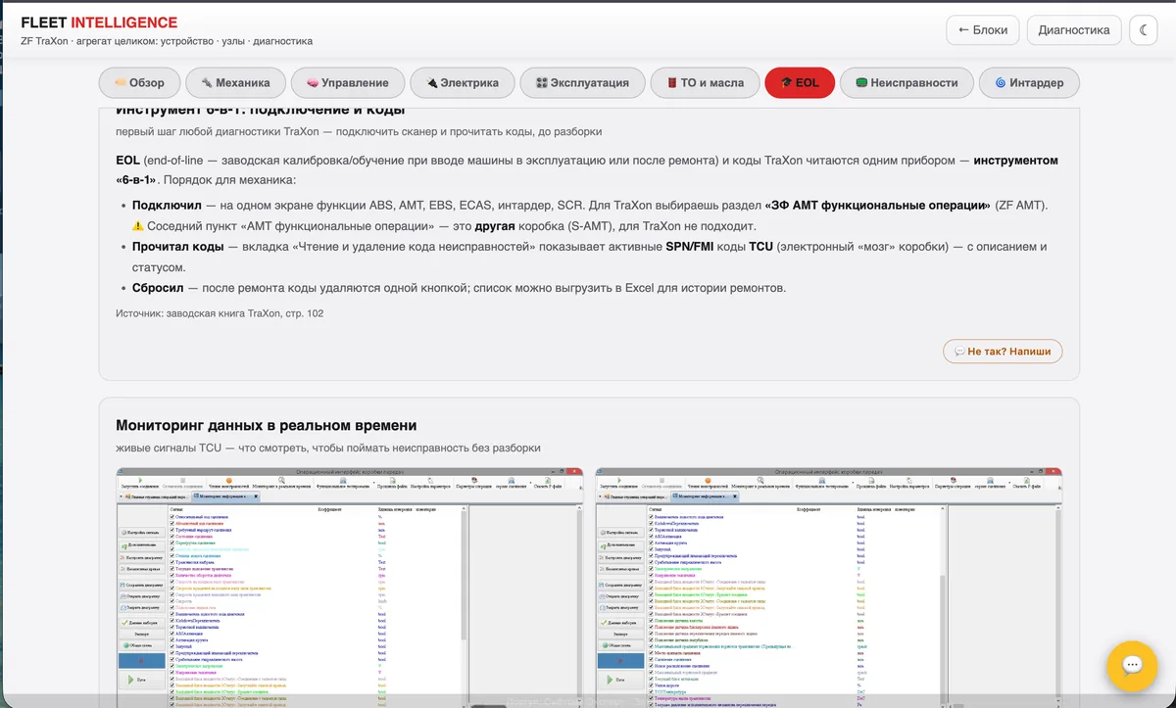
Task: Click the bold 'Подключил' list item label
Action: (168, 206)
